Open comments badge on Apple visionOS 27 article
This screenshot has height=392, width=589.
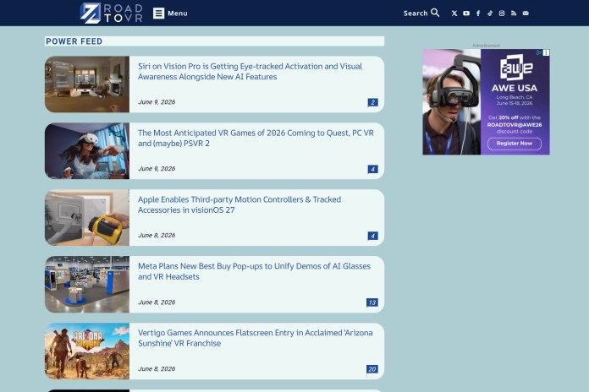coord(372,236)
